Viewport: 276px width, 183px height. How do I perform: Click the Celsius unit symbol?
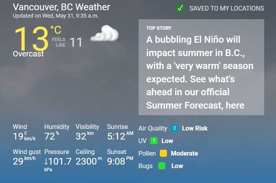click(56, 29)
